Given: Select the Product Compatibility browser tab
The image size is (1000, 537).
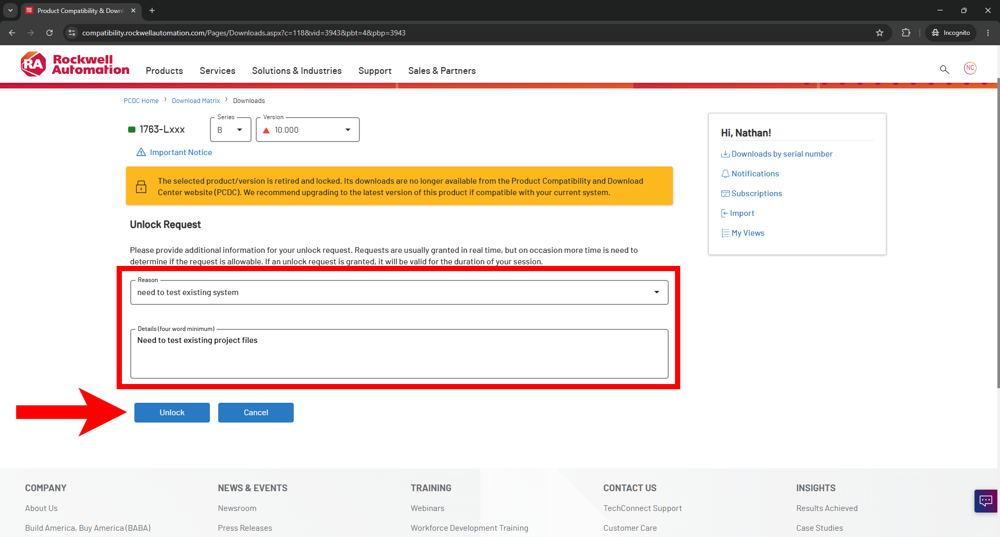Looking at the screenshot, I should click(81, 10).
